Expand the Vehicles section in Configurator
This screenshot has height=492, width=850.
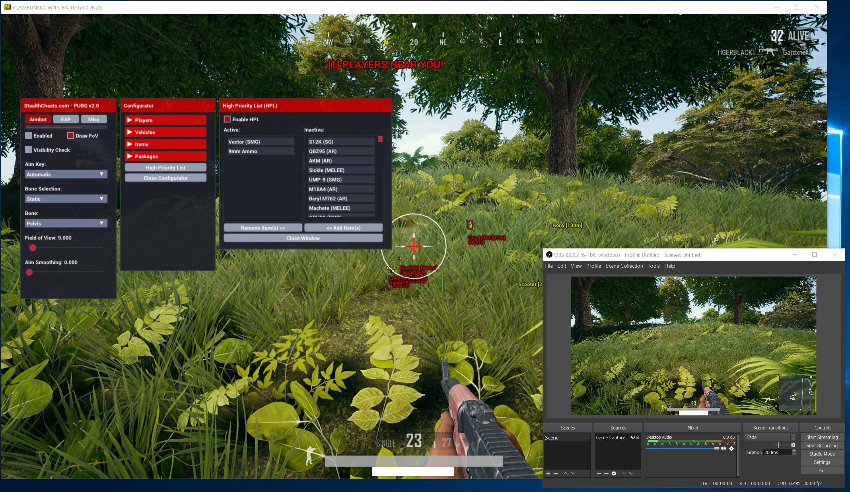coord(166,132)
